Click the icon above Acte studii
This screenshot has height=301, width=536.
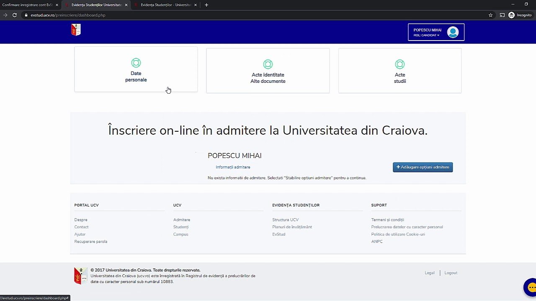click(x=399, y=64)
